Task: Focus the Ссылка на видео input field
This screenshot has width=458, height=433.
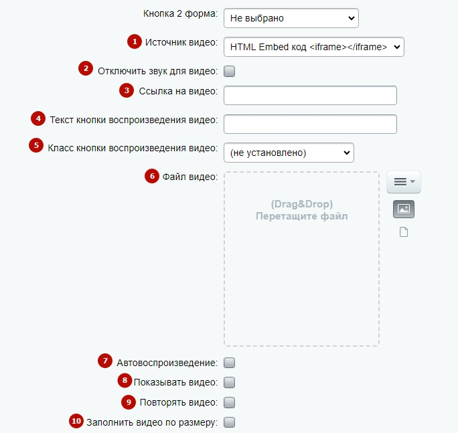Action: [310, 95]
